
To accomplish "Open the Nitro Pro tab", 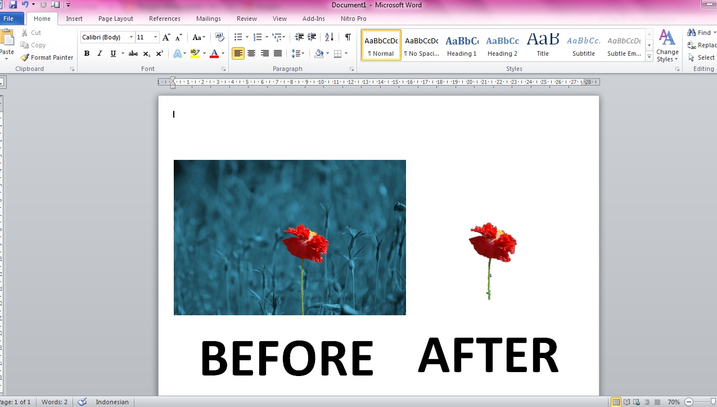I will [353, 19].
